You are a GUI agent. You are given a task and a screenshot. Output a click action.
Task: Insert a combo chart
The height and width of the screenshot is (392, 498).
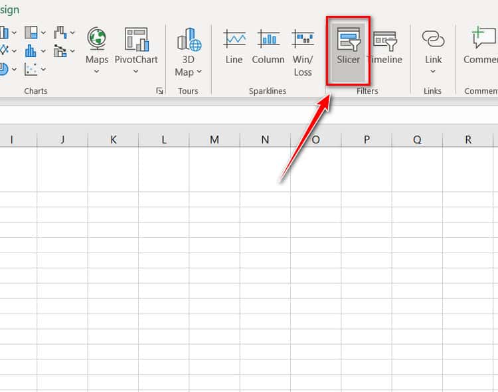[60, 51]
